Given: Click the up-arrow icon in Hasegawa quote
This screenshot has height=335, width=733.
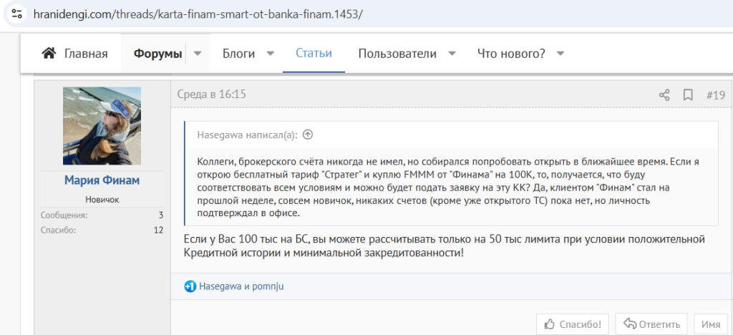Looking at the screenshot, I should point(307,135).
